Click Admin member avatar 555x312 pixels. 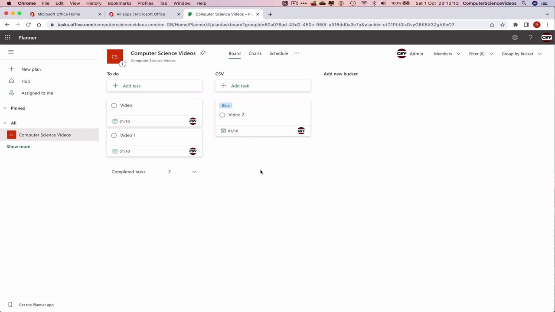(402, 53)
